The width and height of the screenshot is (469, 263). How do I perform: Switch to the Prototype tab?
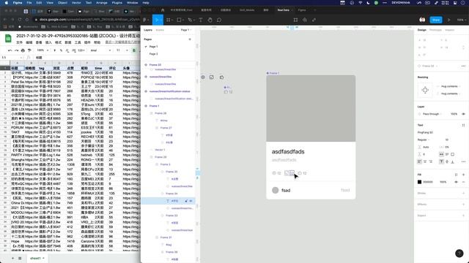(x=435, y=30)
